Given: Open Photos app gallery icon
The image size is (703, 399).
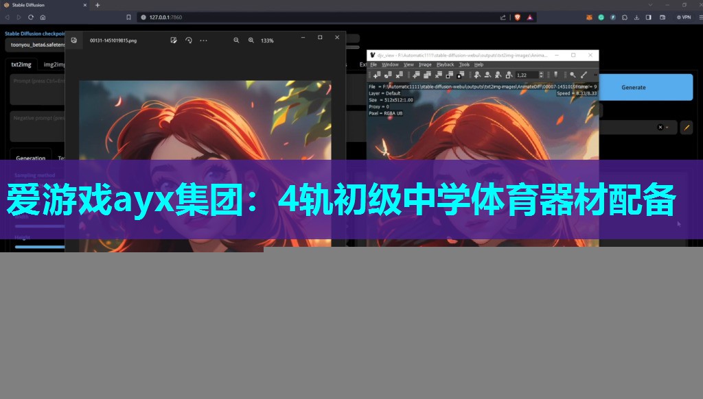Looking at the screenshot, I should [74, 40].
